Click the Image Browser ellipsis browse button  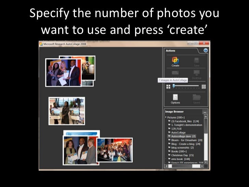click(x=205, y=112)
